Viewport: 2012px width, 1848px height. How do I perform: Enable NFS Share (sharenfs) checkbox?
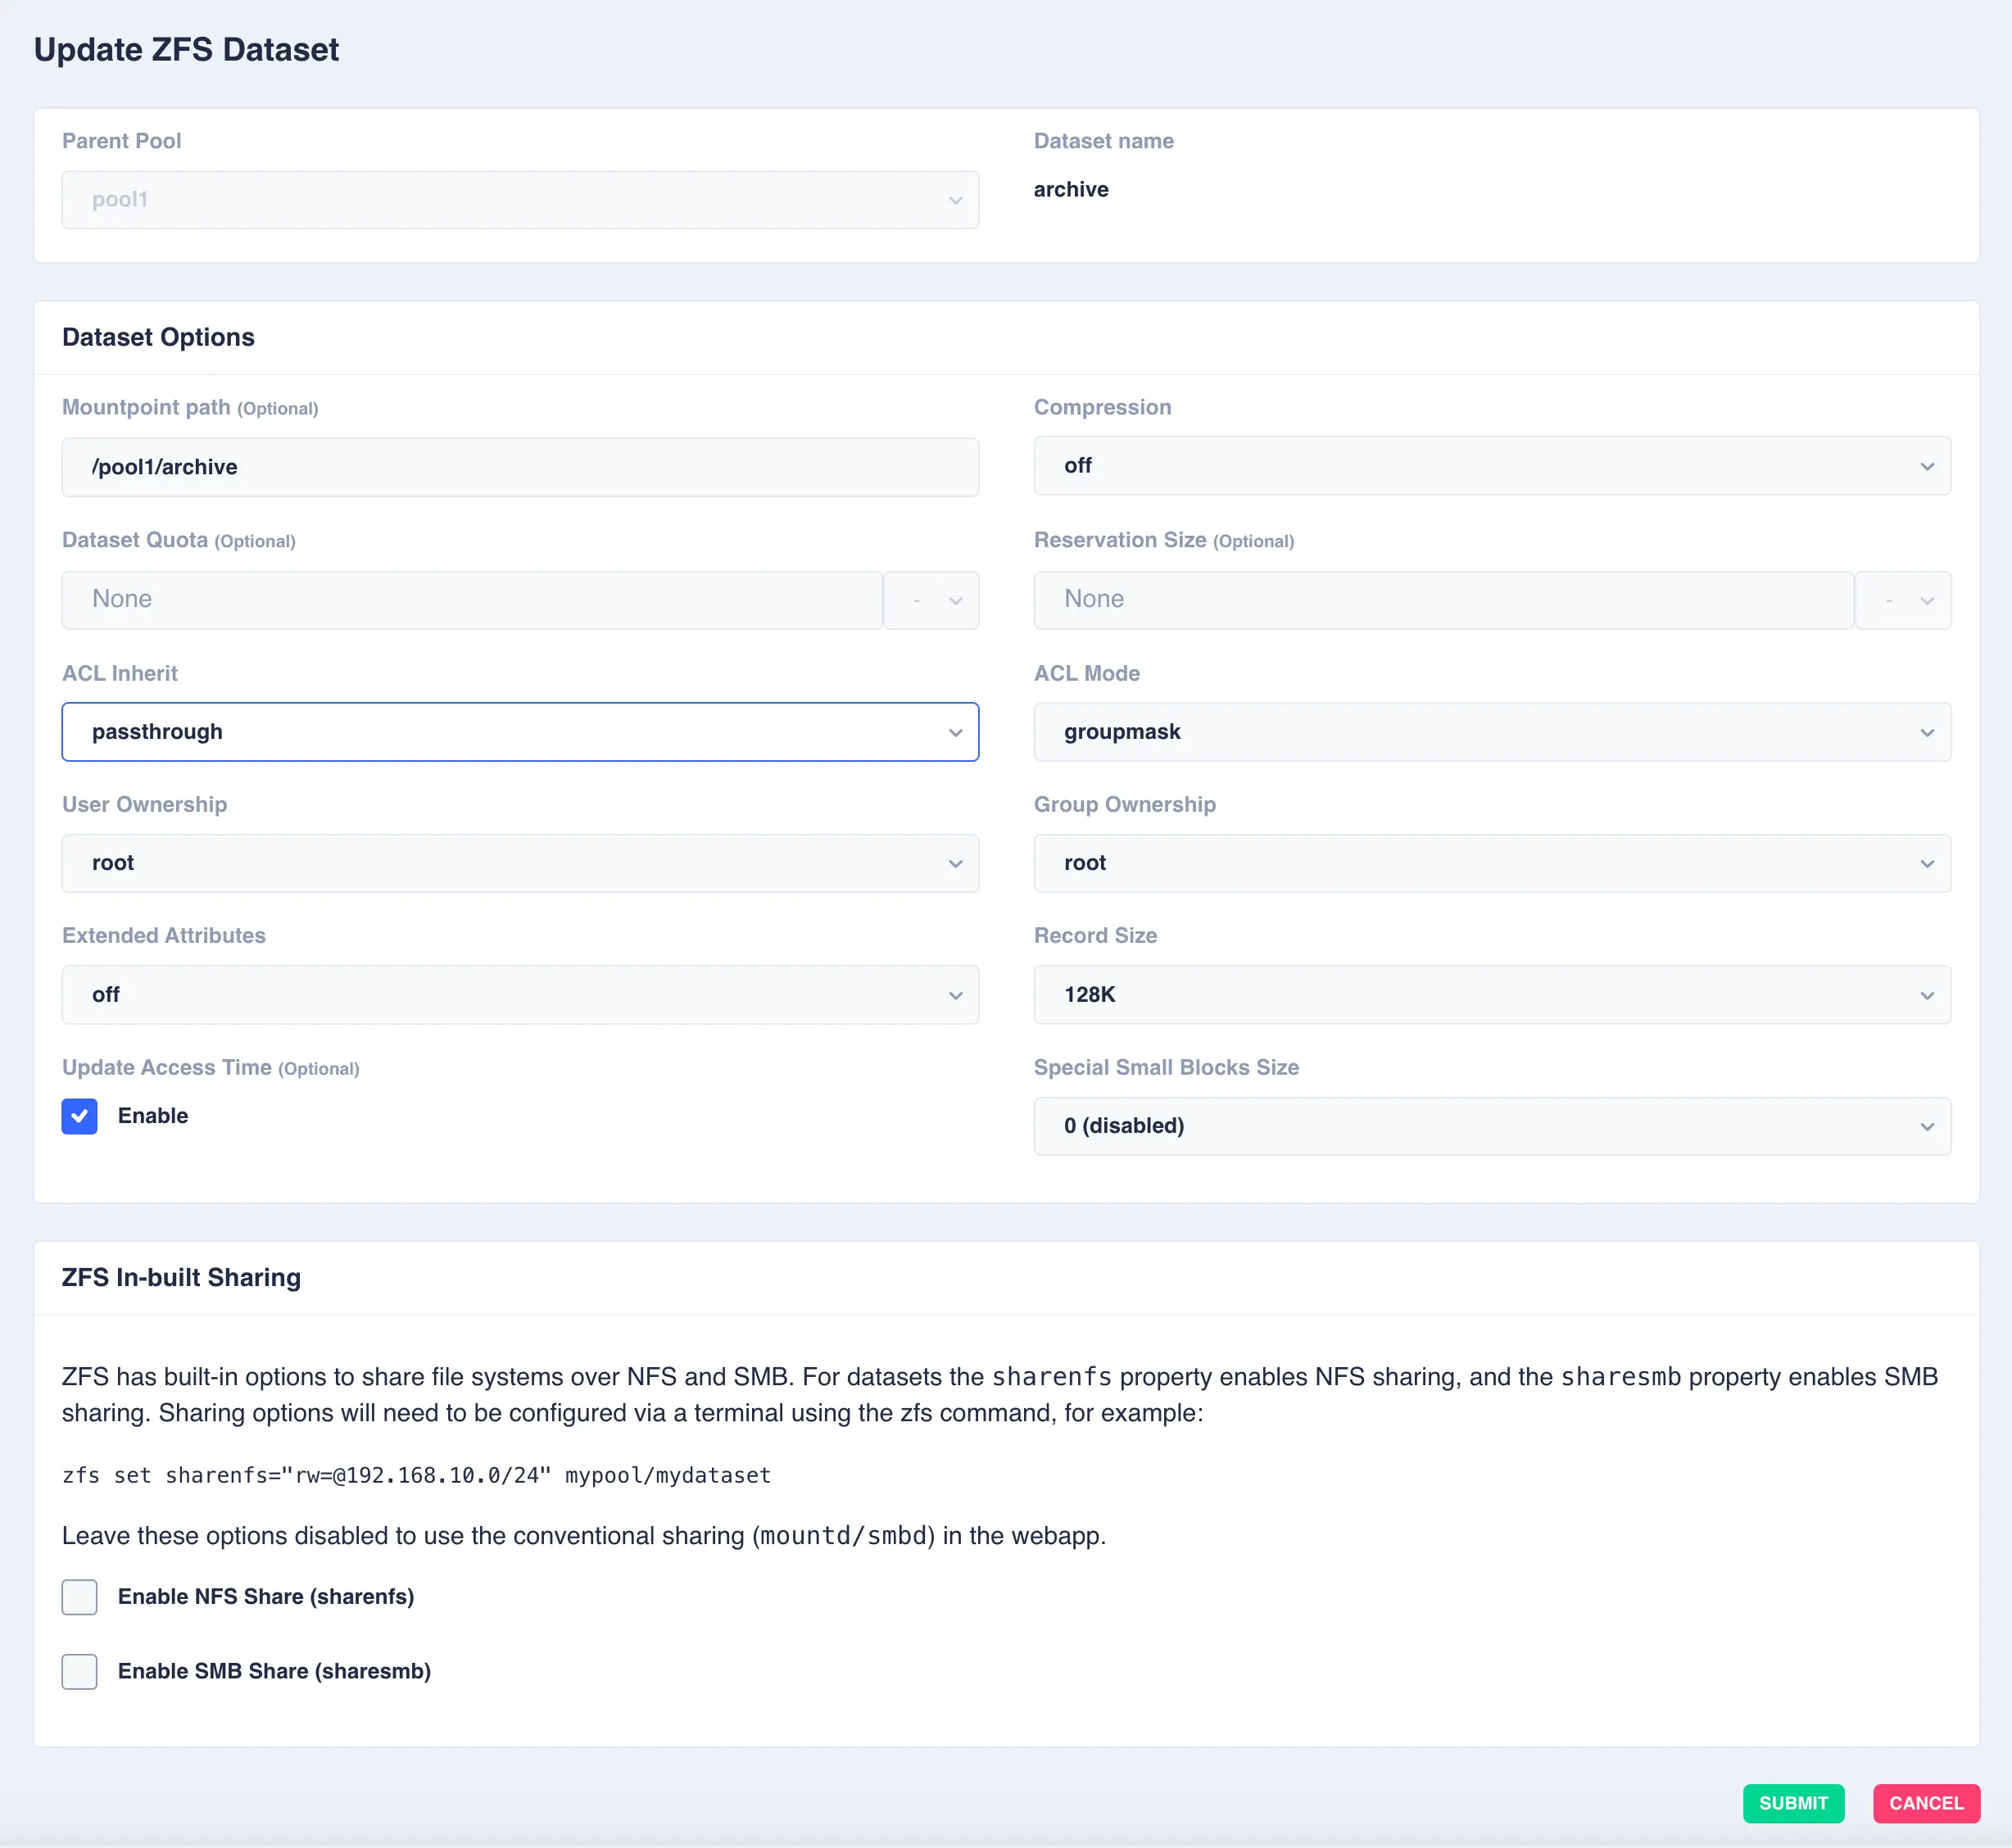(80, 1597)
